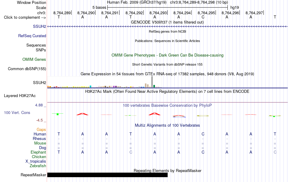
Task: Click the Common dbSNP(155) track label
Action: [27, 69]
